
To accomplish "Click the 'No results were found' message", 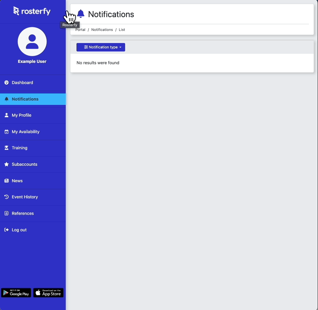I will click(x=98, y=63).
